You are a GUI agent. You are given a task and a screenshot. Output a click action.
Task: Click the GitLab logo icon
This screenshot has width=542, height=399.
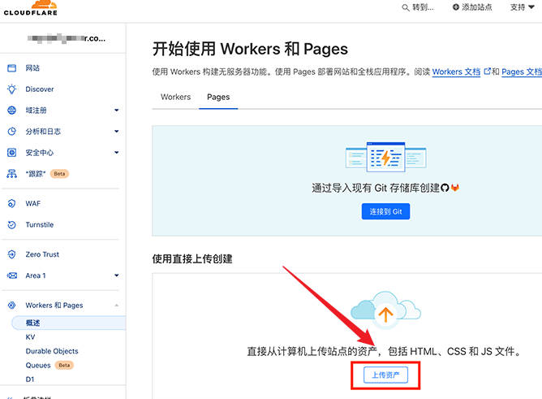pyautogui.click(x=455, y=188)
